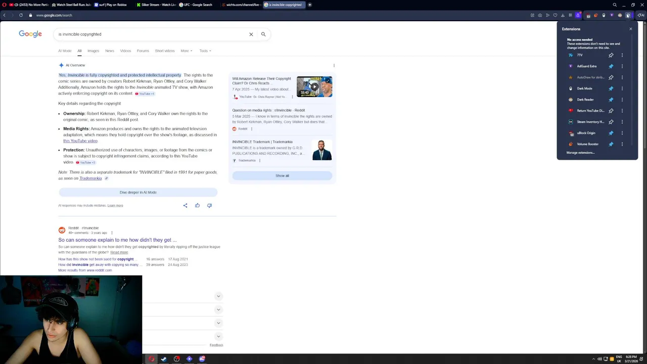Open AI Overview three-dot options
Viewport: 647px width, 364px height.
tap(334, 65)
